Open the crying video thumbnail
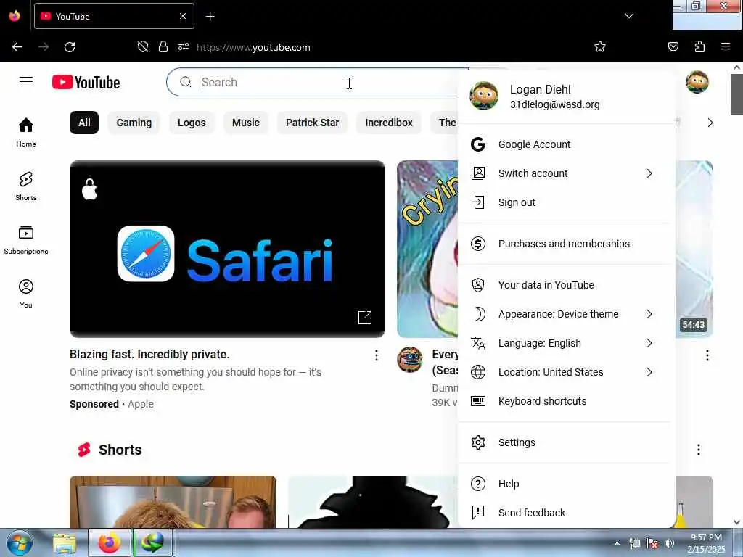743x557 pixels. point(427,249)
